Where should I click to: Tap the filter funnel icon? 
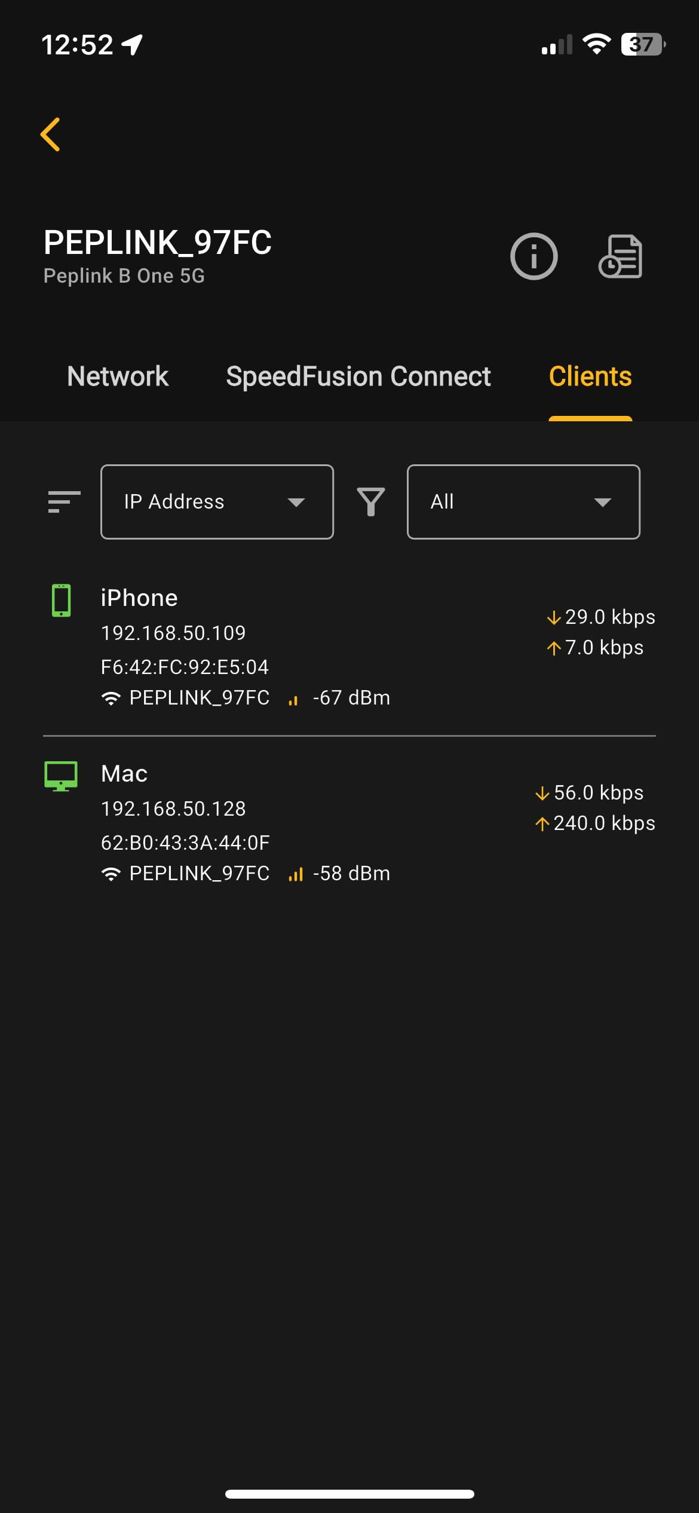click(370, 502)
